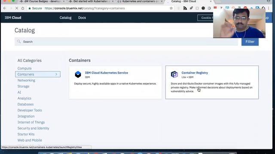Select the Networking category
The image size is (275, 154).
[x=26, y=80]
